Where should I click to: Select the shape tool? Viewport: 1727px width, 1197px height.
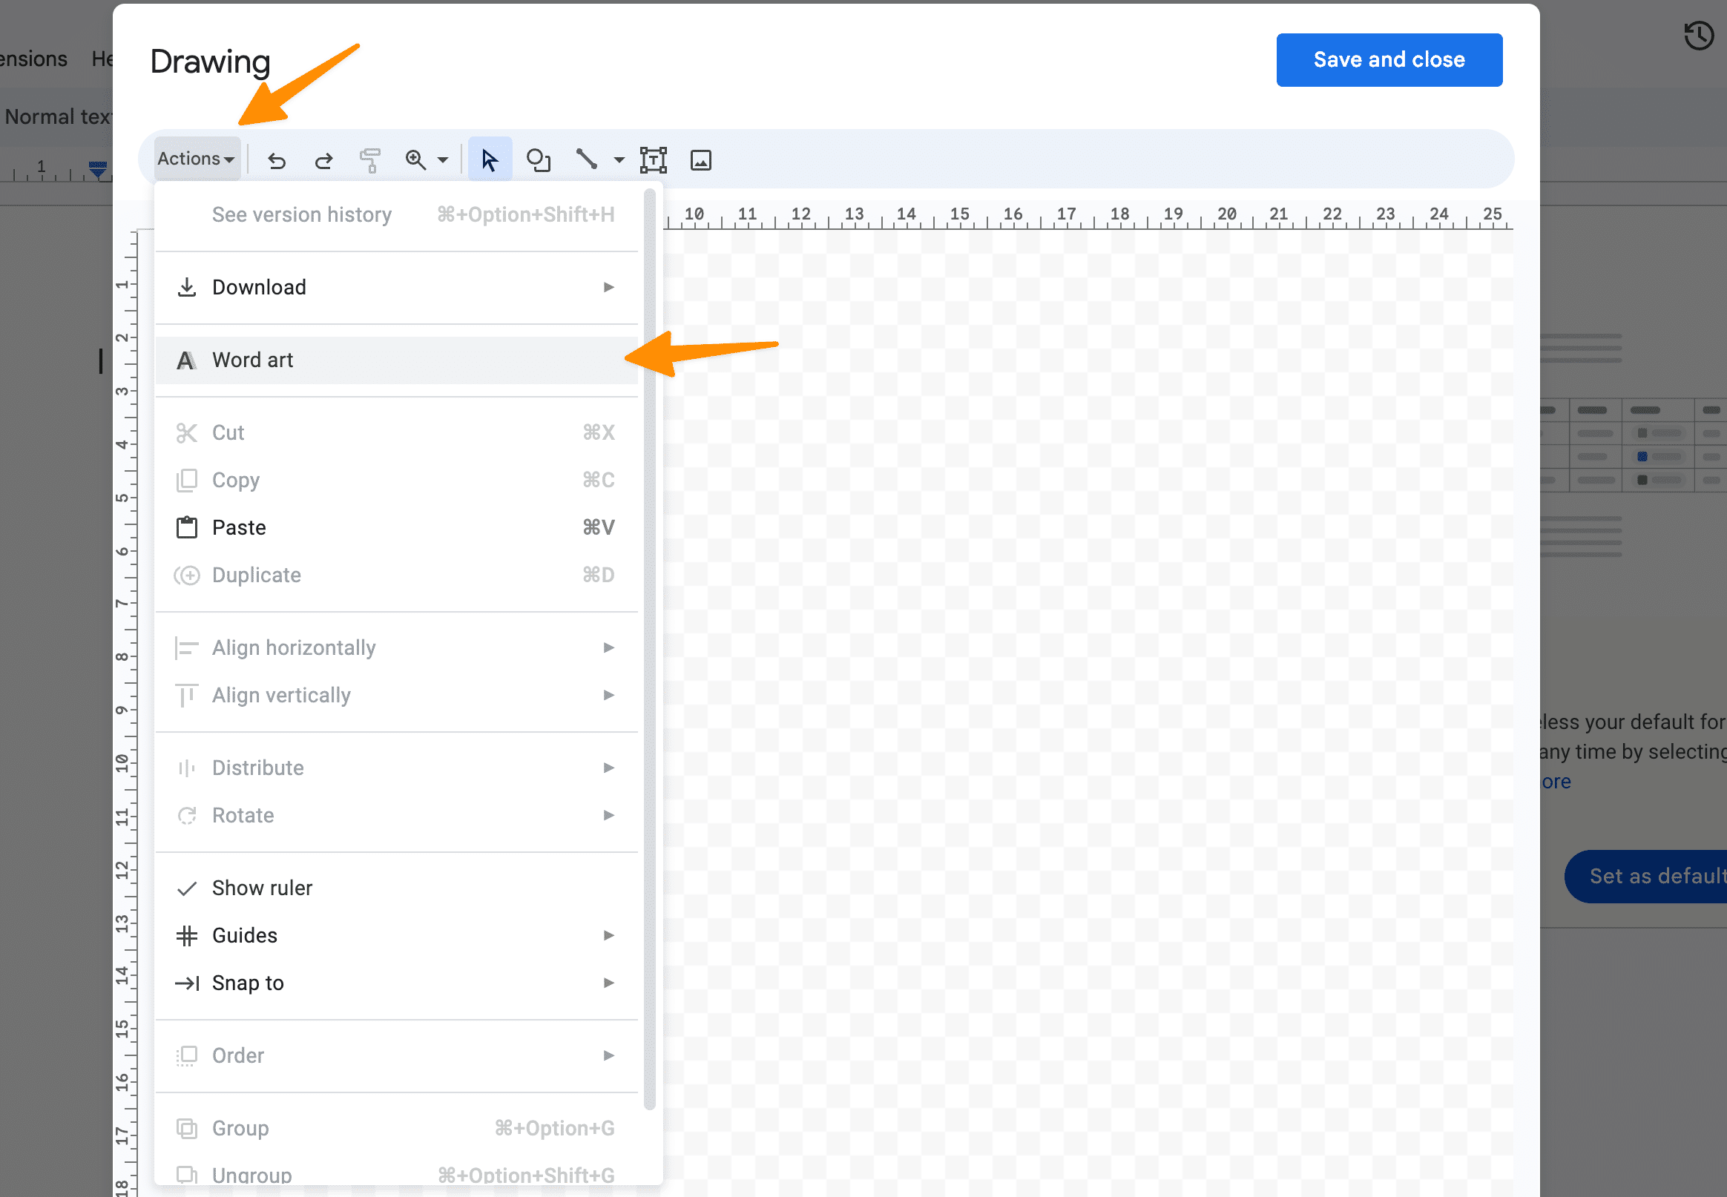539,160
